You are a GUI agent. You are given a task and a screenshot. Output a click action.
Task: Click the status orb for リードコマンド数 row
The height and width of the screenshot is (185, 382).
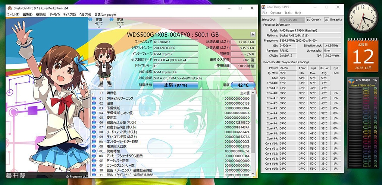(x=94, y=132)
